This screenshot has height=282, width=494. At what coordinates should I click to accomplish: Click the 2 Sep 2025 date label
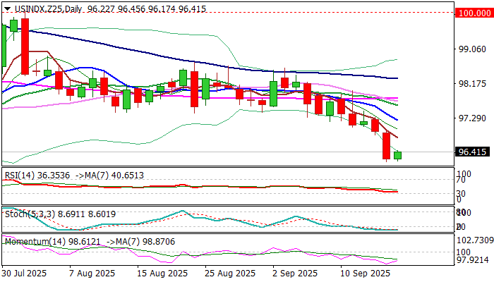(x=296, y=274)
